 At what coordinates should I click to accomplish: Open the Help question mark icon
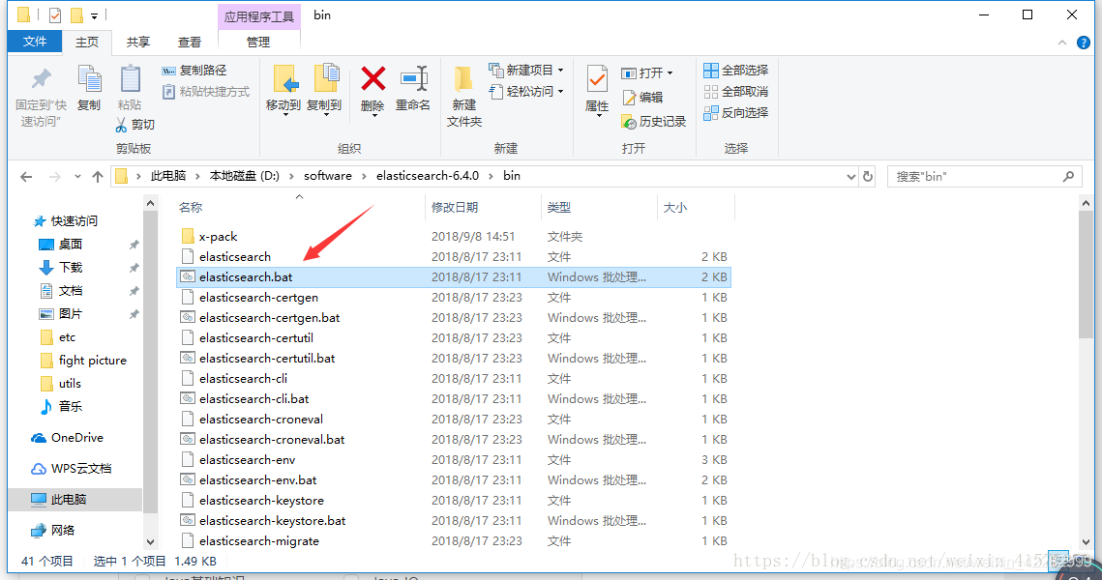coord(1083,43)
